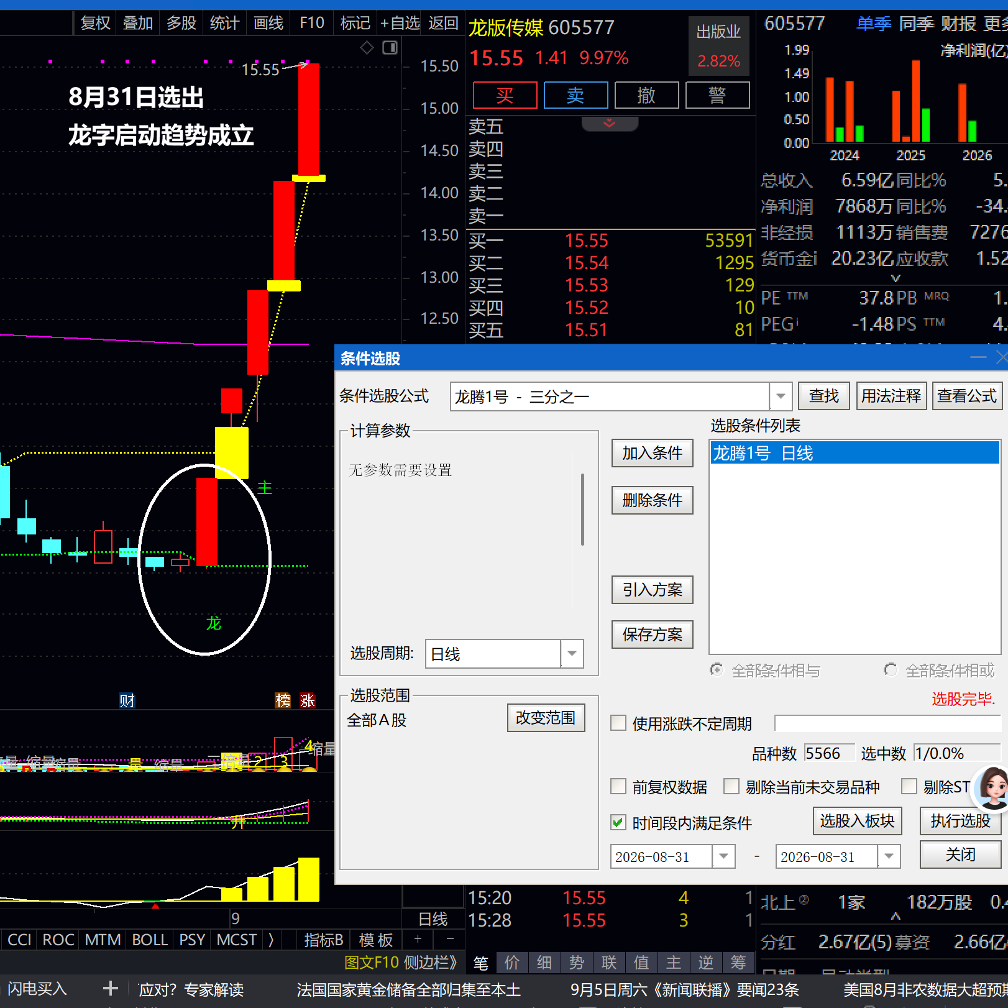Show more indicators with the arrow after MCST
The image size is (1008, 1008).
(271, 939)
